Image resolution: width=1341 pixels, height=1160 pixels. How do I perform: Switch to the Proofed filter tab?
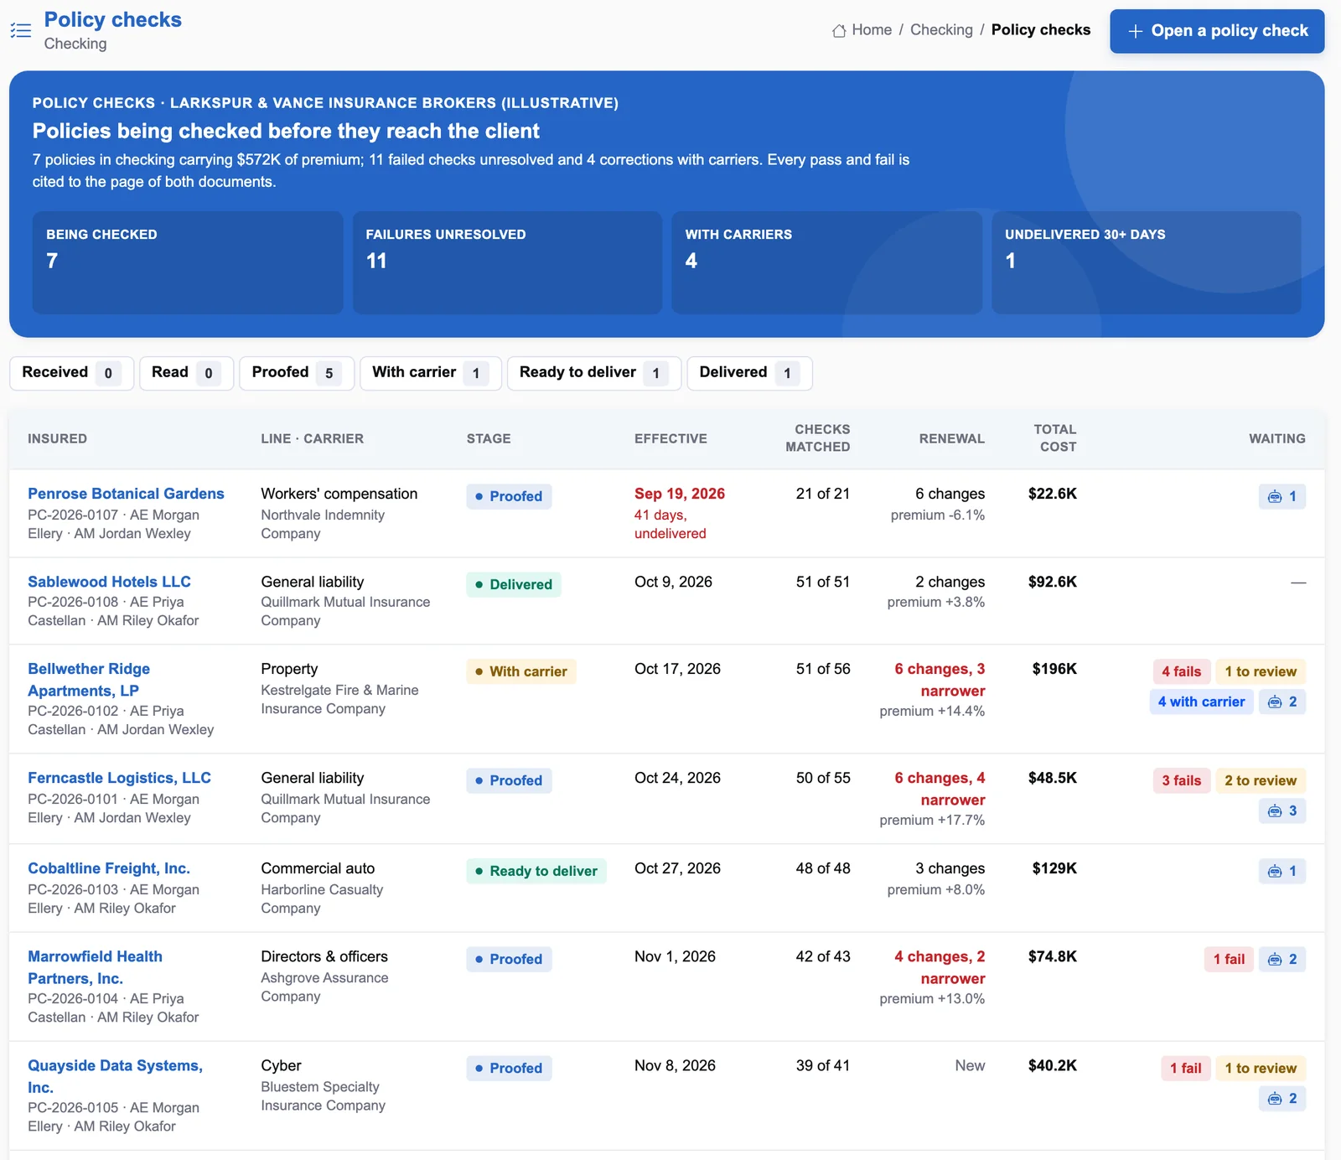coord(297,373)
